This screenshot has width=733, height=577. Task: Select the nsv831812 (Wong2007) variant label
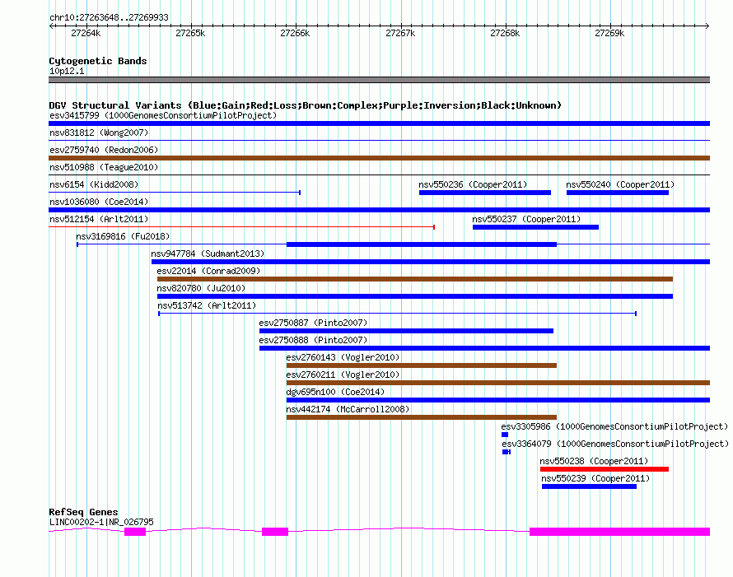coord(99,133)
